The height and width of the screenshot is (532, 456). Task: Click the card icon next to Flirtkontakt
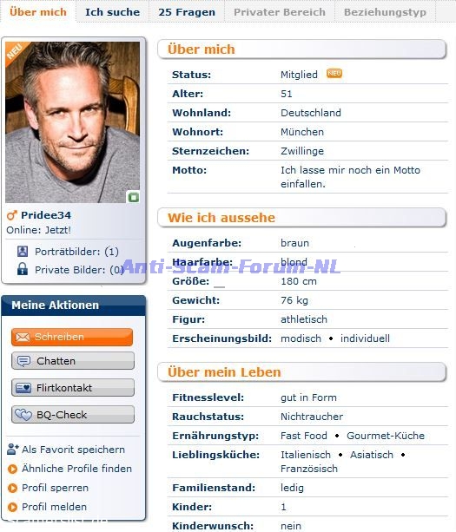[x=23, y=388]
